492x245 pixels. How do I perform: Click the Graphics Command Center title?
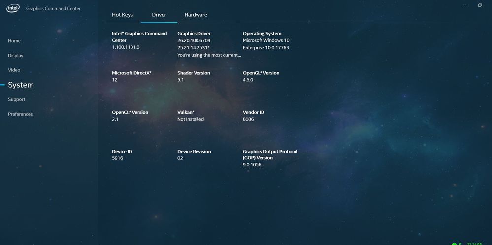(53, 9)
